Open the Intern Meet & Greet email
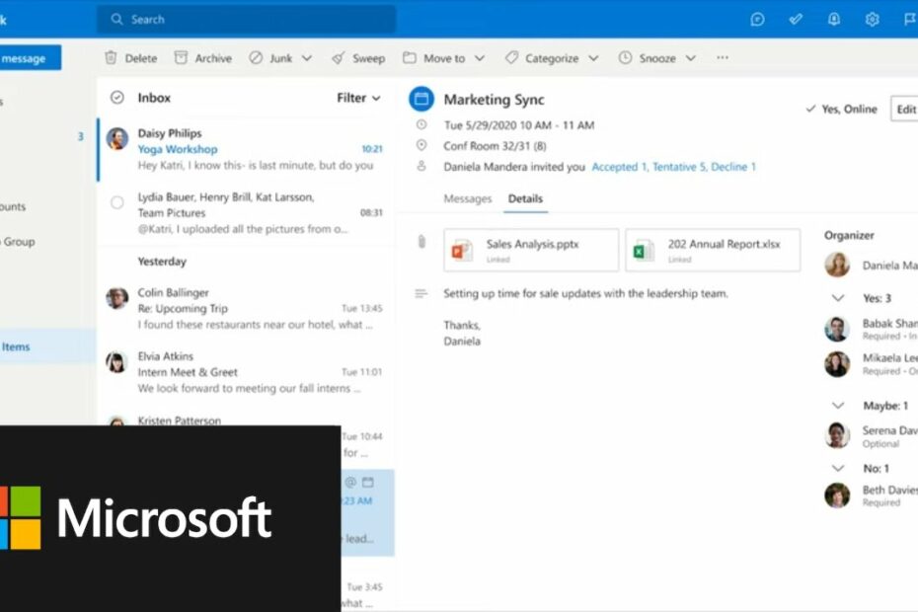Viewport: 918px width, 612px height. point(245,372)
